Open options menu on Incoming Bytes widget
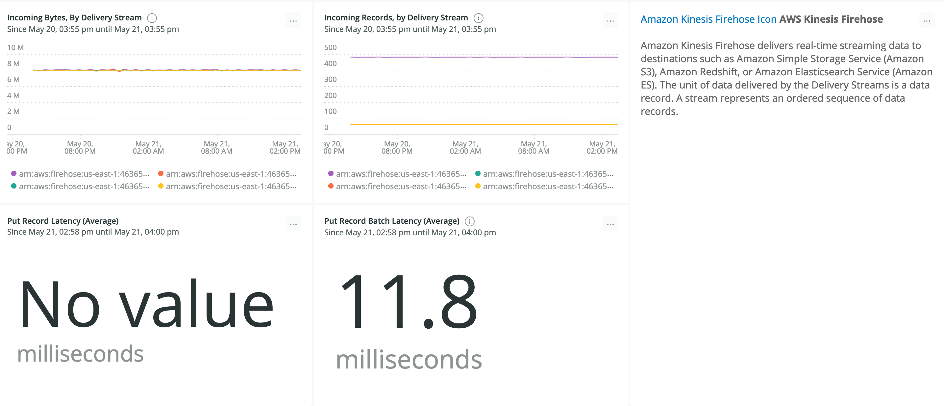This screenshot has width=944, height=406. tap(293, 21)
